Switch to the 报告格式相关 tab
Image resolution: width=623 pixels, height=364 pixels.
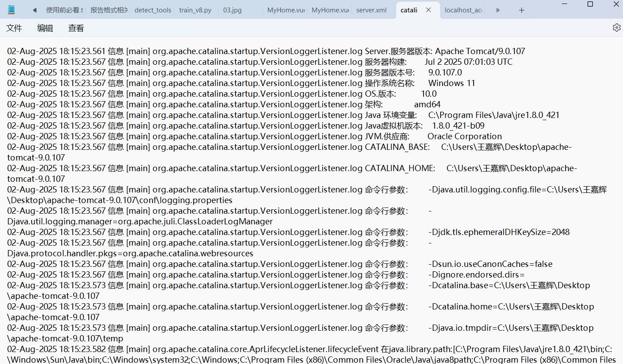pos(109,10)
